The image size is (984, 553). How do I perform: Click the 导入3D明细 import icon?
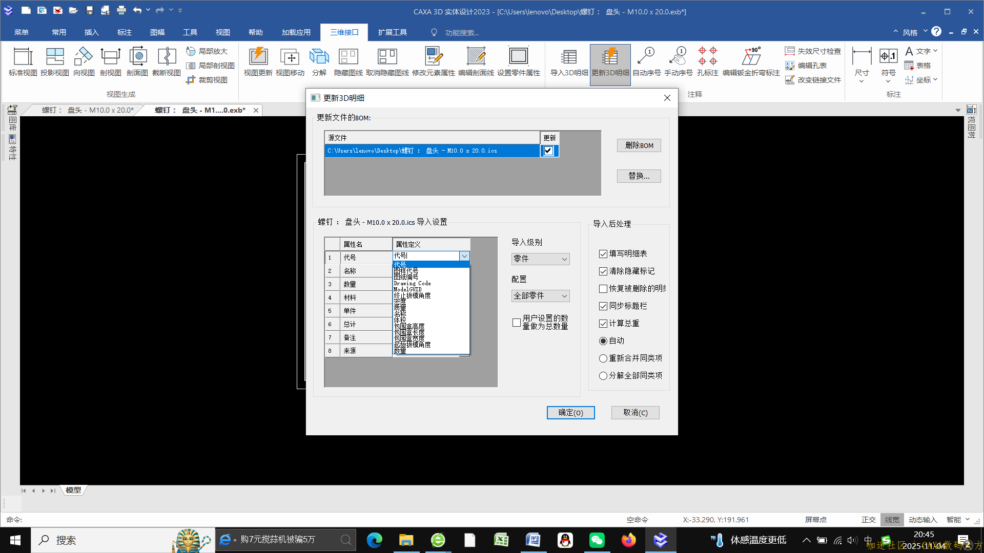pos(568,61)
